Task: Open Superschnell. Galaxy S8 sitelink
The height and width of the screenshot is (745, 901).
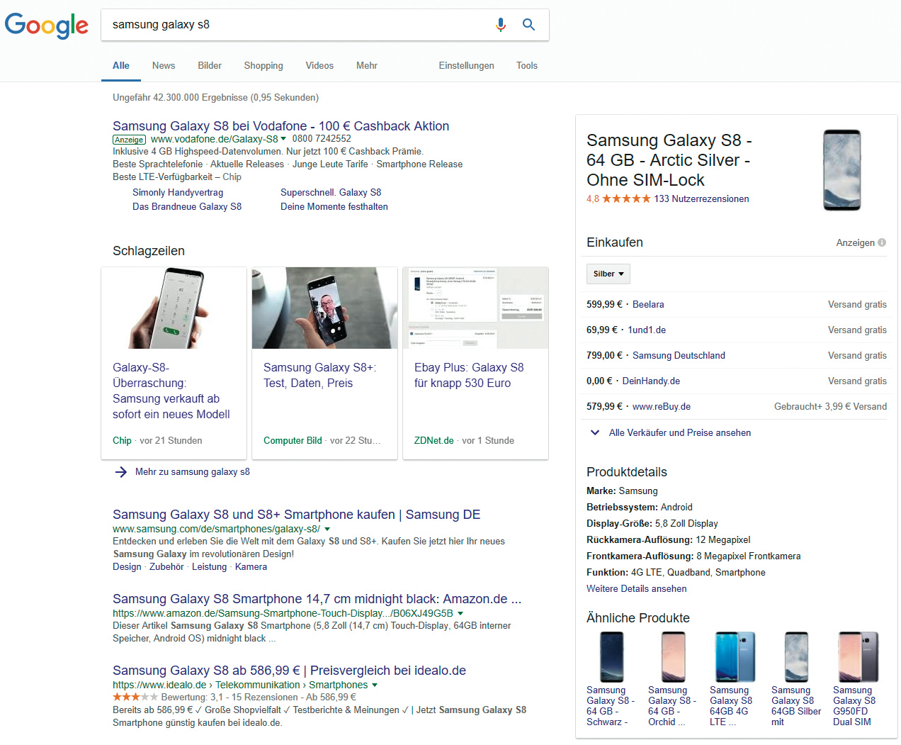Action: pyautogui.click(x=331, y=192)
